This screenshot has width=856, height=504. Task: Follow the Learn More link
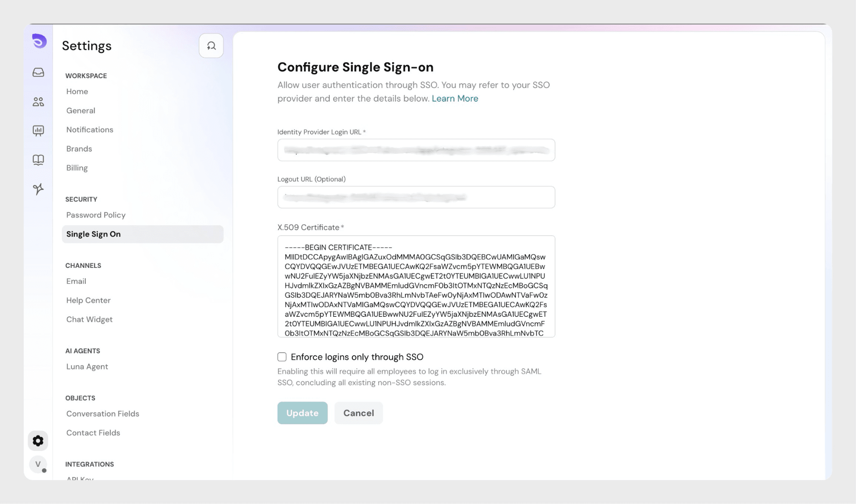pos(455,99)
